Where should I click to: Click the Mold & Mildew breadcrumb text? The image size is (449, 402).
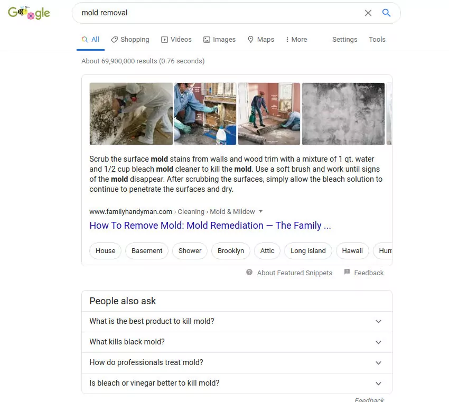[232, 212]
